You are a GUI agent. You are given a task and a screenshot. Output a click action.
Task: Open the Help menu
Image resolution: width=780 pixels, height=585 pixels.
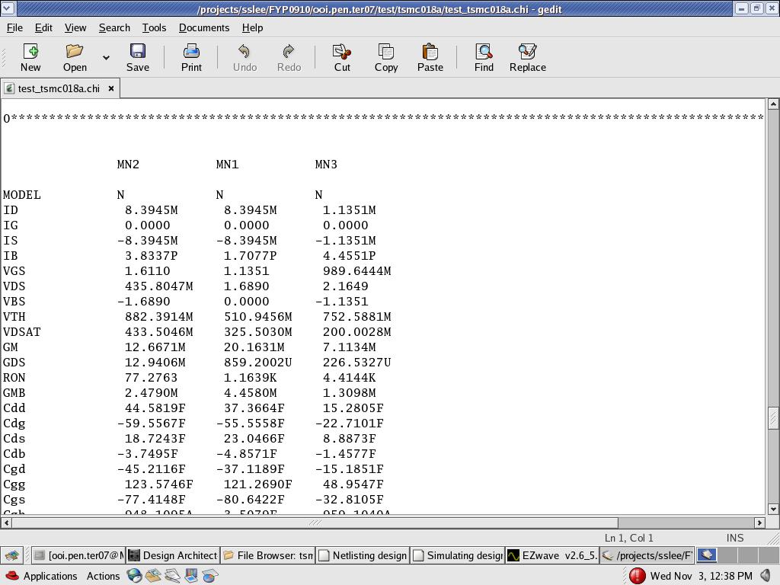click(x=253, y=28)
